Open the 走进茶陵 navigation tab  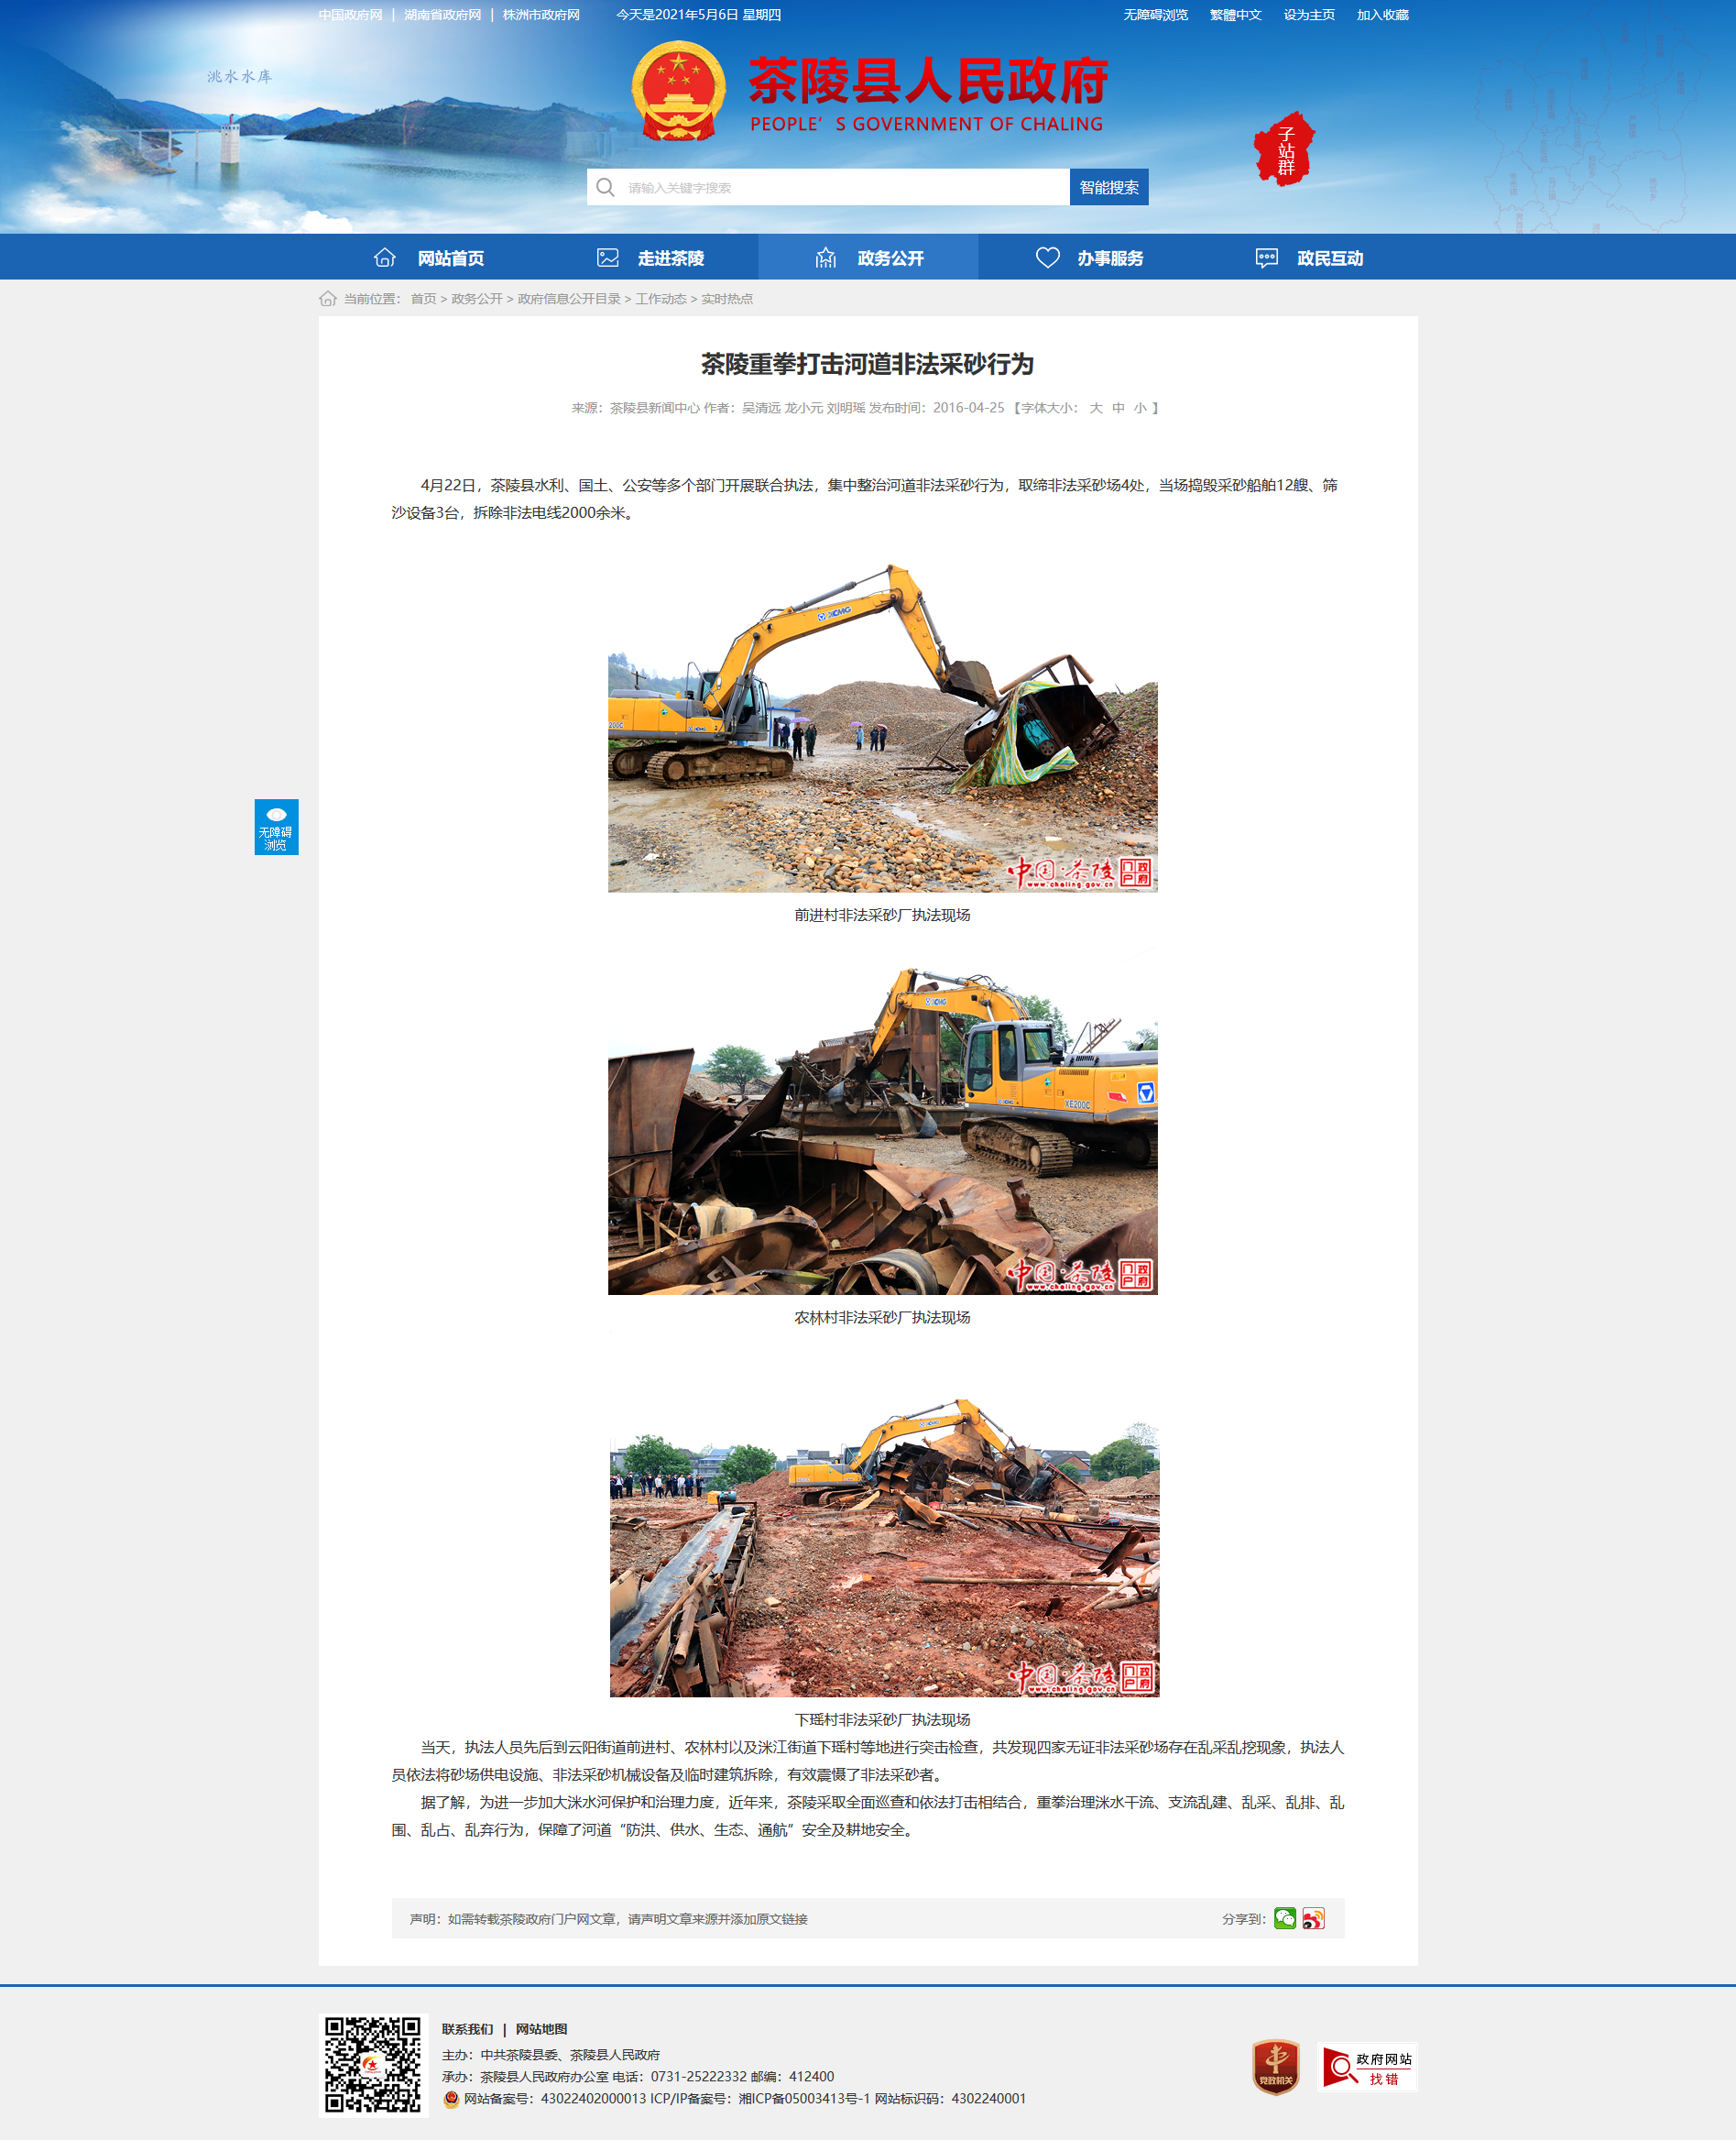click(649, 258)
